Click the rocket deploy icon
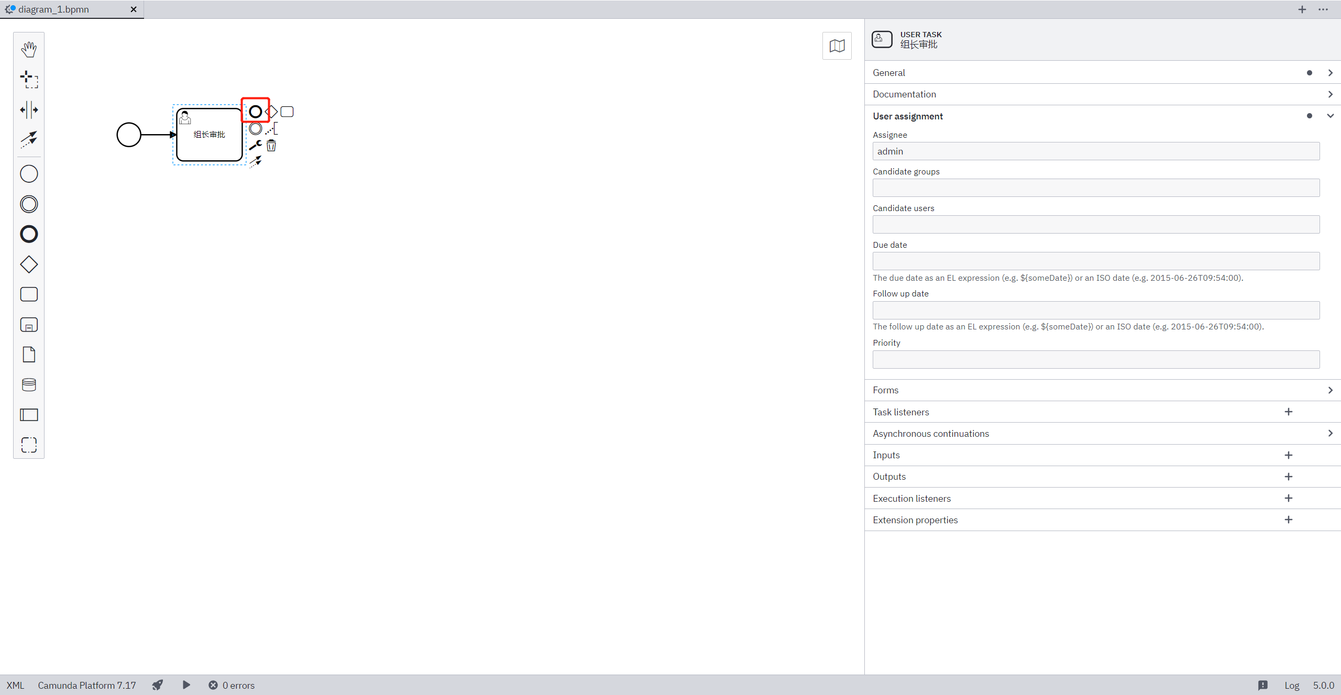 pyautogui.click(x=158, y=685)
